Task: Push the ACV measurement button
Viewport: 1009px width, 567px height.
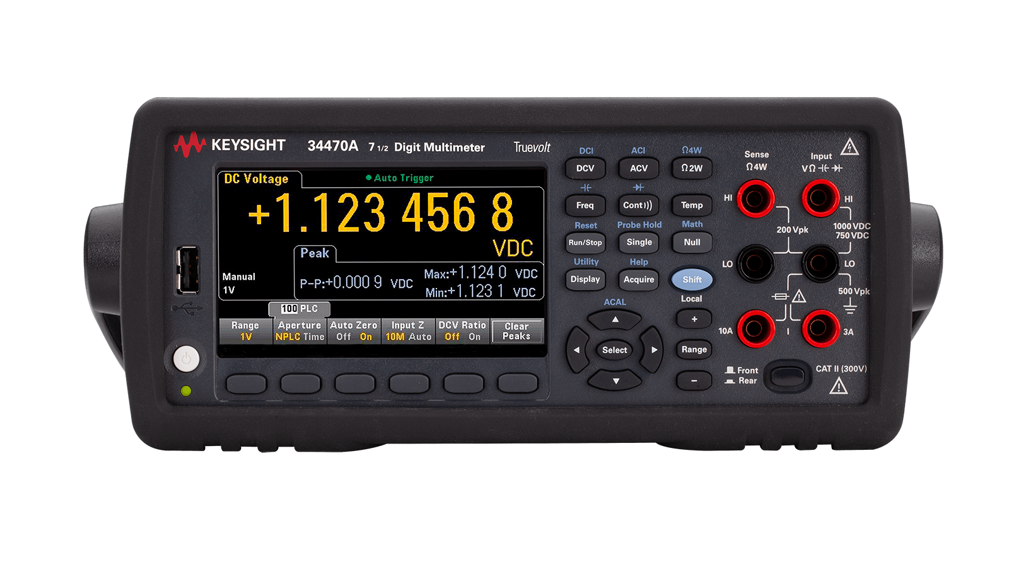Action: pos(639,168)
